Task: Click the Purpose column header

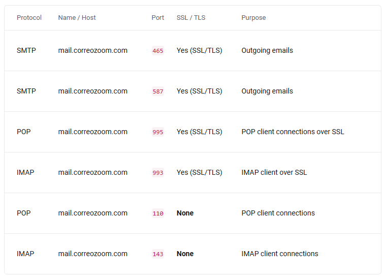Action: point(253,18)
